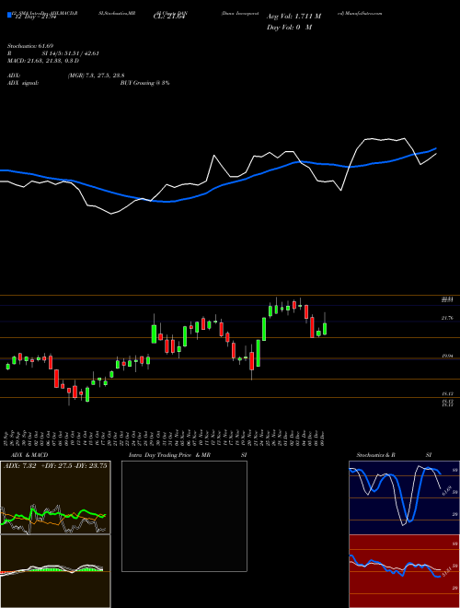Viewport: 460px width, 608px height.
Task: Click the 19.94 price axis label
Action: (446, 356)
